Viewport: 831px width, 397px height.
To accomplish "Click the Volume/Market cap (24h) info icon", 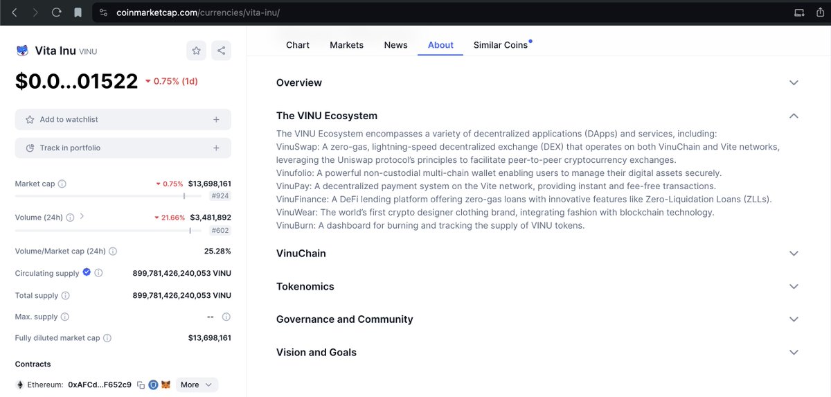I will (x=113, y=252).
